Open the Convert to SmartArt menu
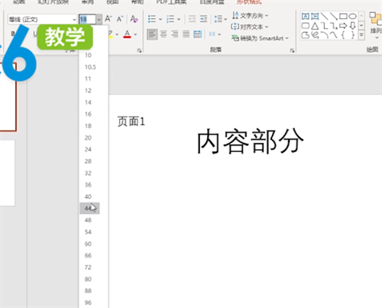Image resolution: width=382 pixels, height=308 pixels. [x=260, y=38]
